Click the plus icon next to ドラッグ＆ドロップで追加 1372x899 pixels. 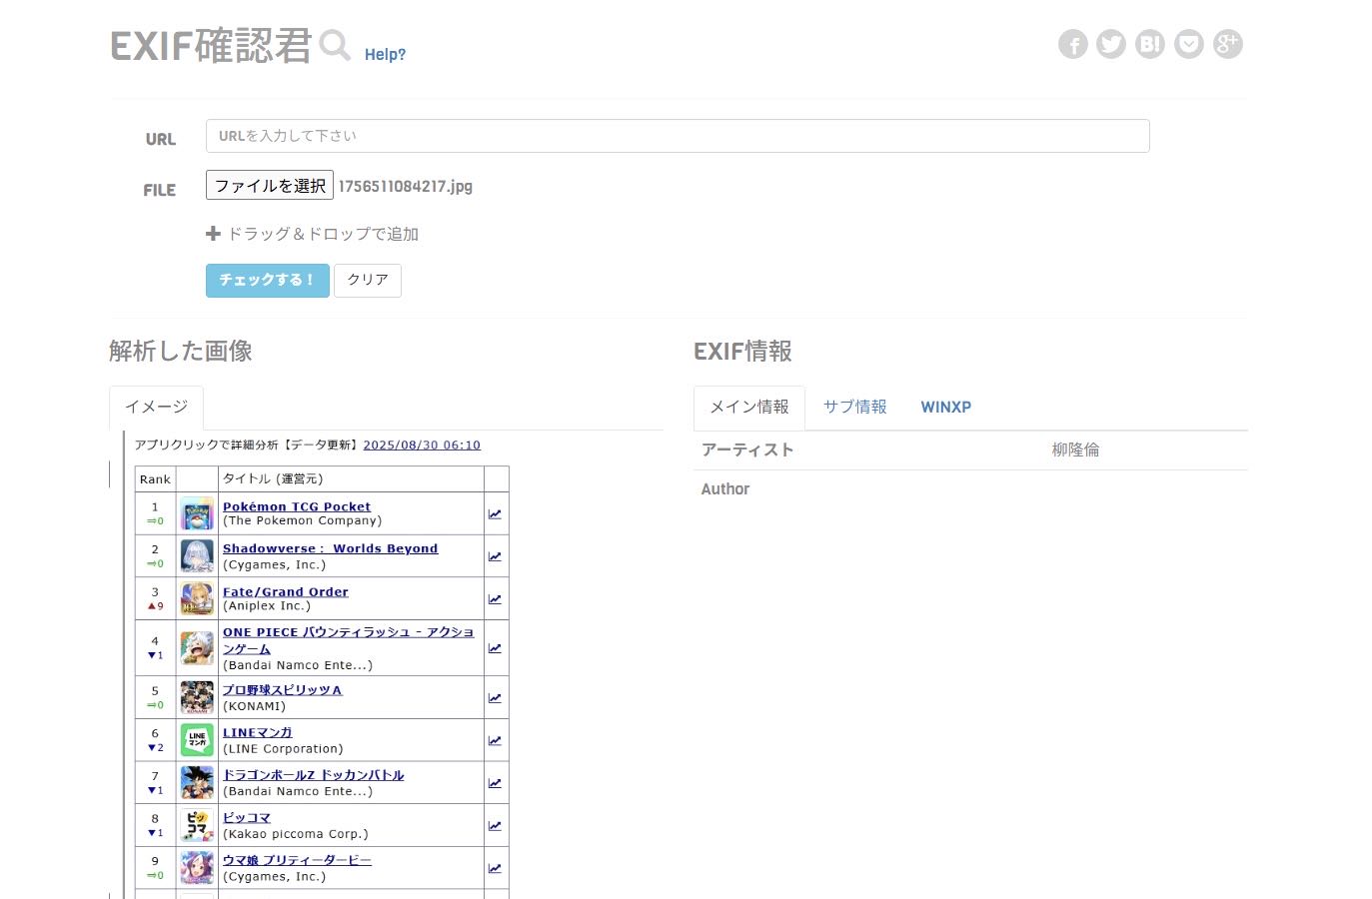click(213, 234)
